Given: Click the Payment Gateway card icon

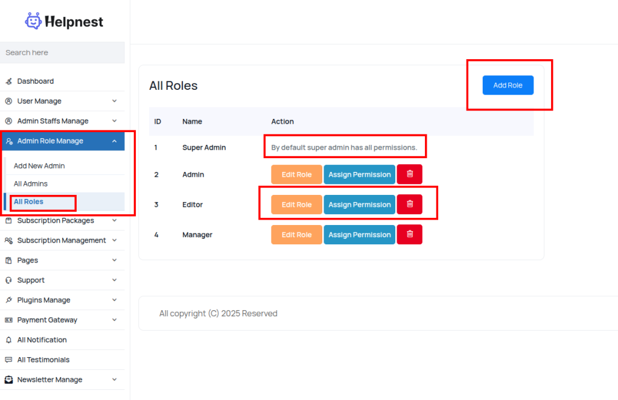Looking at the screenshot, I should 8,320.
